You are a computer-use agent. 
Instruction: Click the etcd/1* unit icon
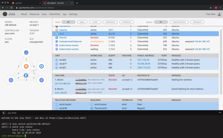[x=56, y=64]
